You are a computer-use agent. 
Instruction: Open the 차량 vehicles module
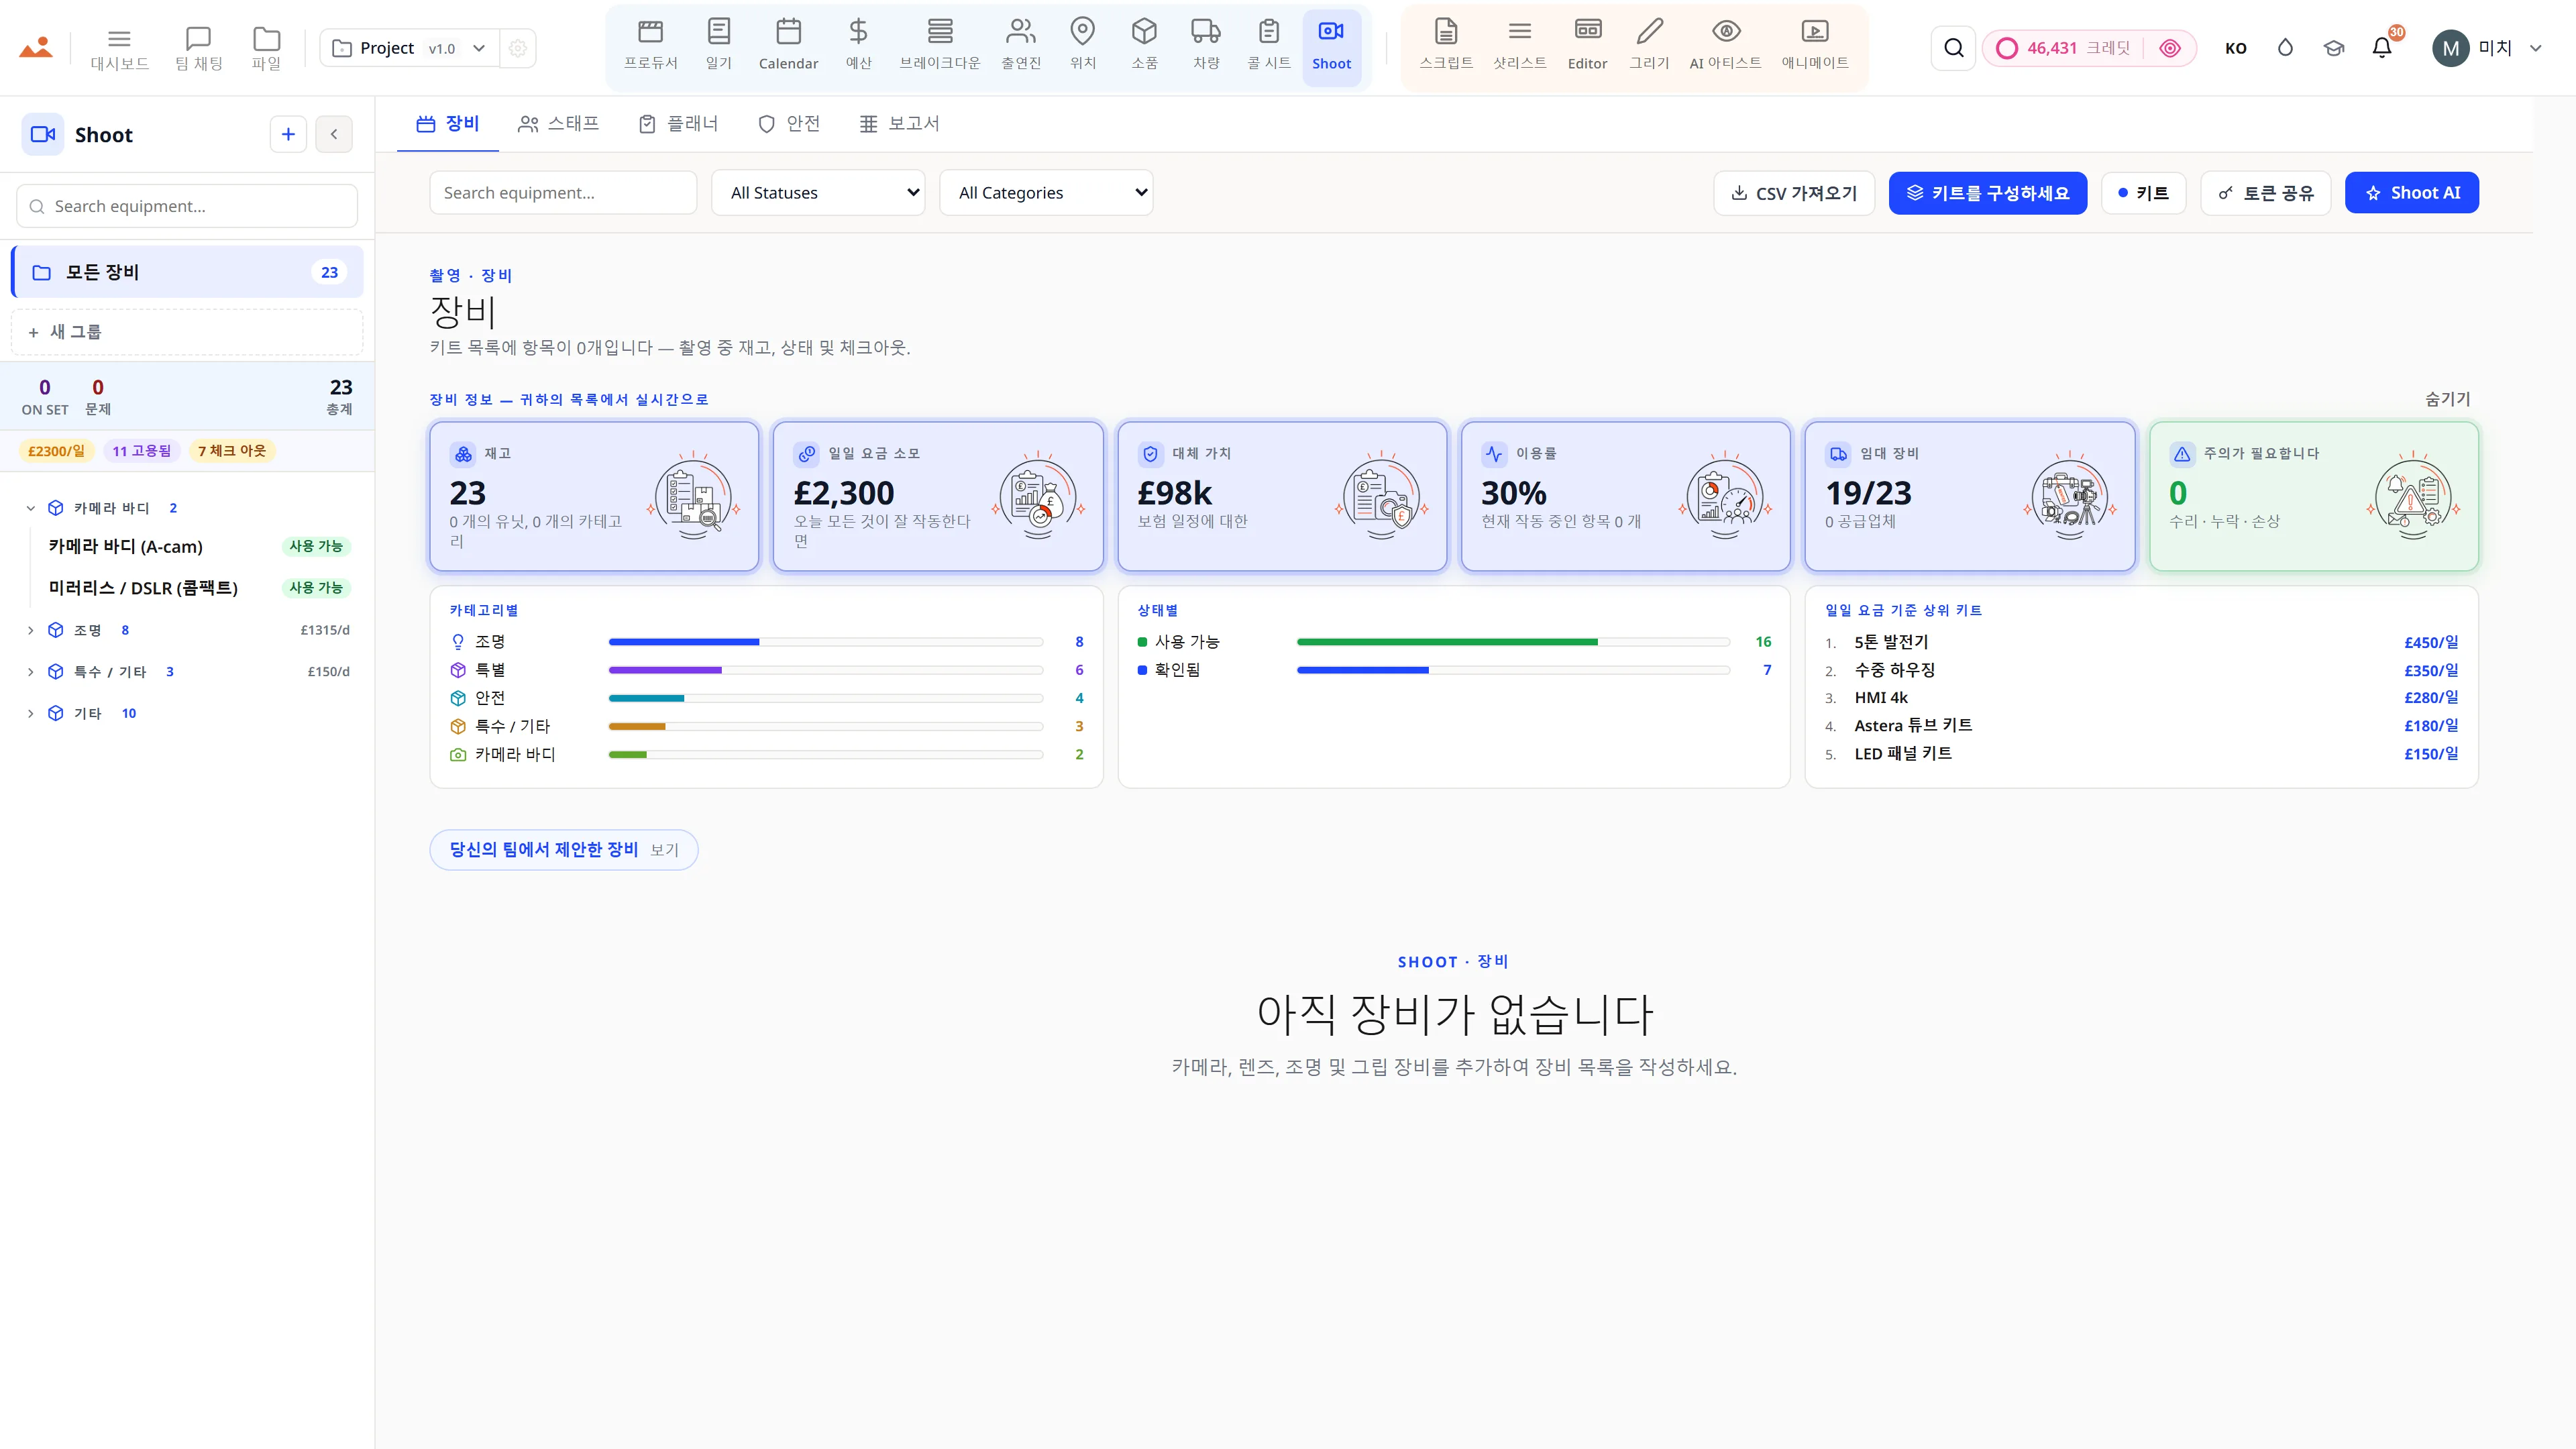tap(1206, 47)
